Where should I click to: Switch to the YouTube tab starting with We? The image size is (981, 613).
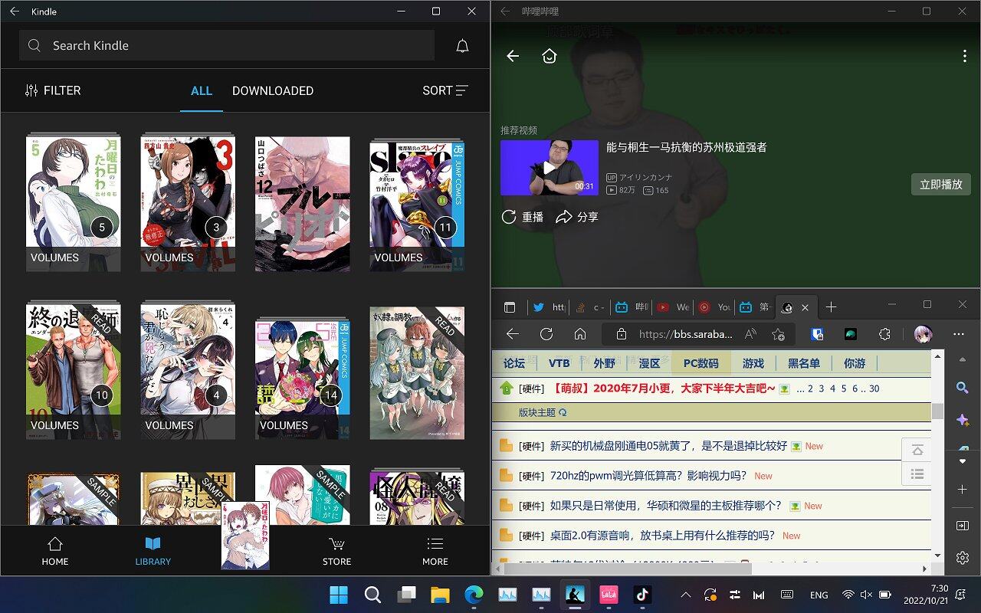coord(672,307)
